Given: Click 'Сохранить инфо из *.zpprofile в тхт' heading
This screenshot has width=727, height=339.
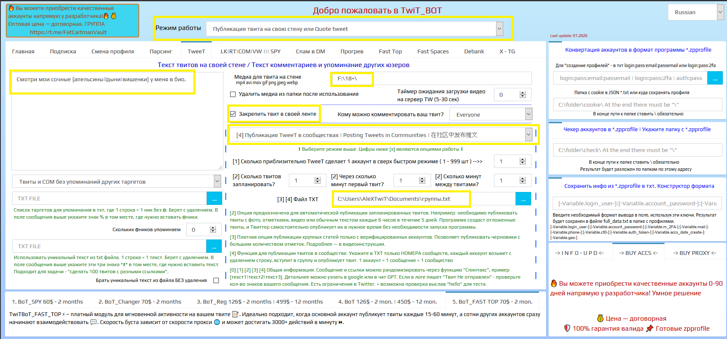Looking at the screenshot, I should pyautogui.click(x=639, y=186).
